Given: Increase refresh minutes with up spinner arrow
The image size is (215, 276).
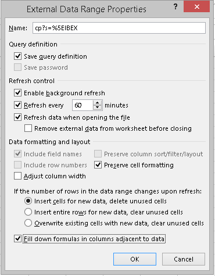Looking at the screenshot, I should click(98, 103).
